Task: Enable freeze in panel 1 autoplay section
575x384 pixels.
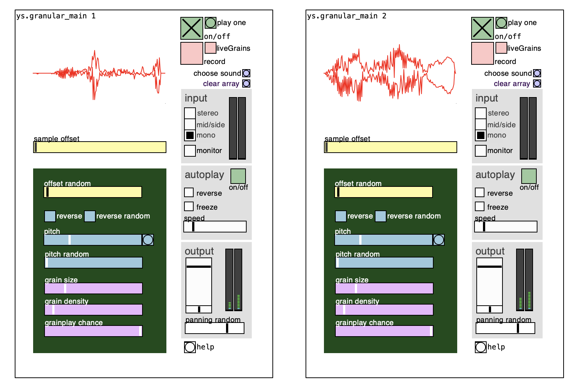Action: (189, 206)
